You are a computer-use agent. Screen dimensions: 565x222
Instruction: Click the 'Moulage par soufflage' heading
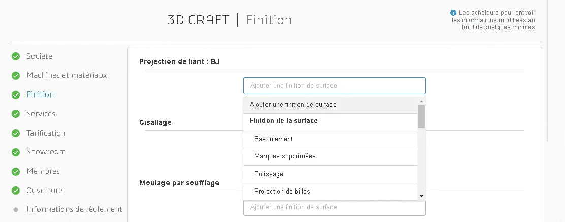pyautogui.click(x=179, y=183)
